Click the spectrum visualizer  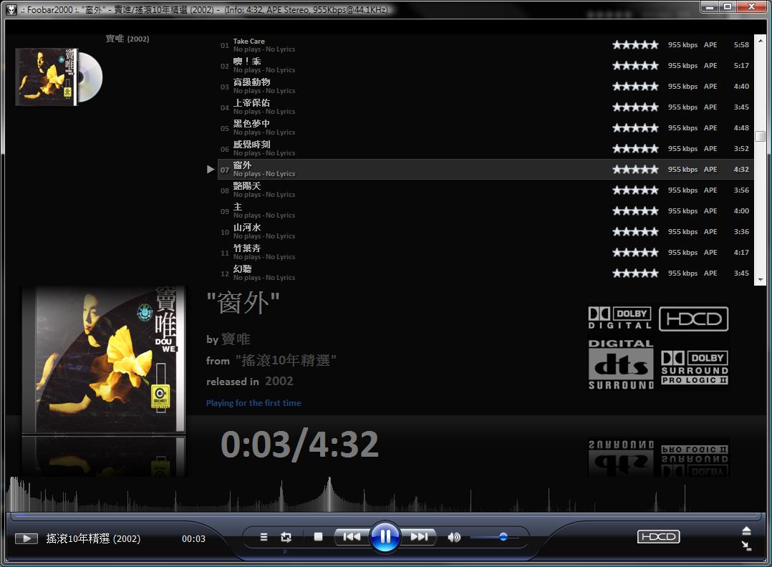[x=385, y=494]
